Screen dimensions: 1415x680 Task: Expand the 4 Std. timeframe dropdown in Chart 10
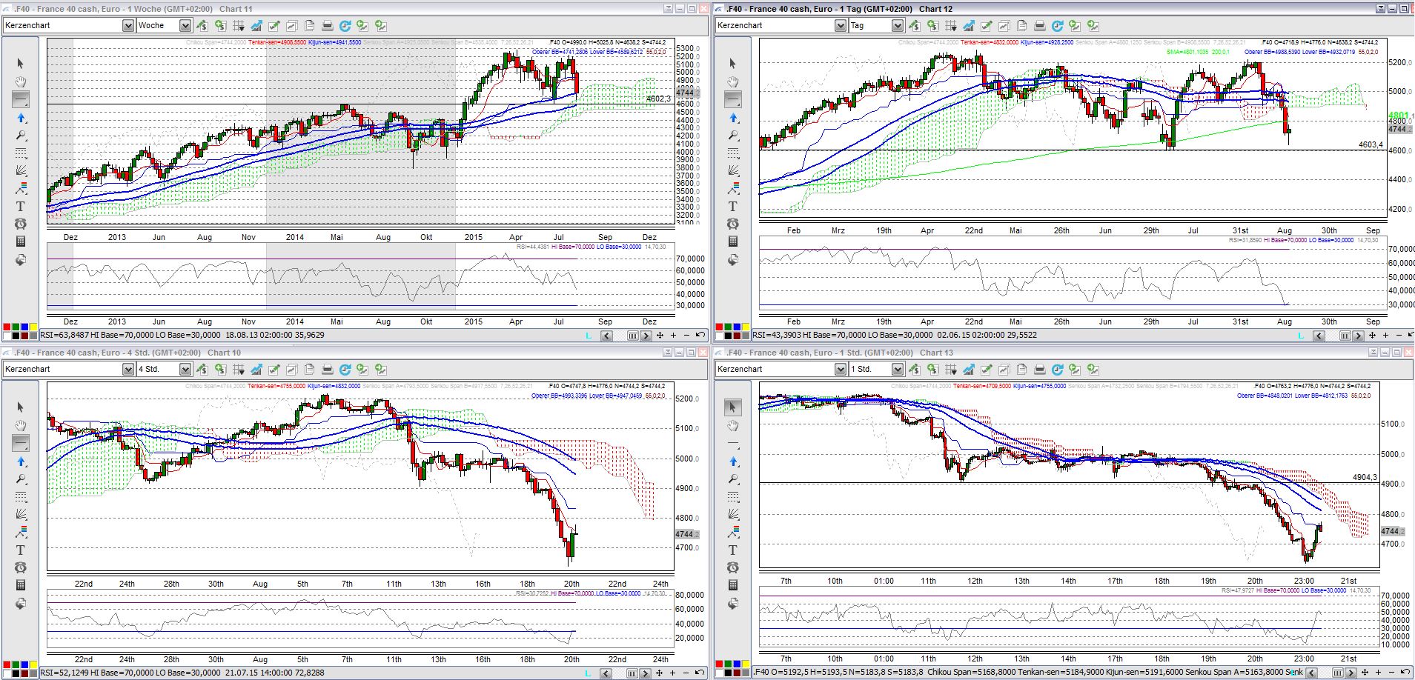pyautogui.click(x=185, y=370)
